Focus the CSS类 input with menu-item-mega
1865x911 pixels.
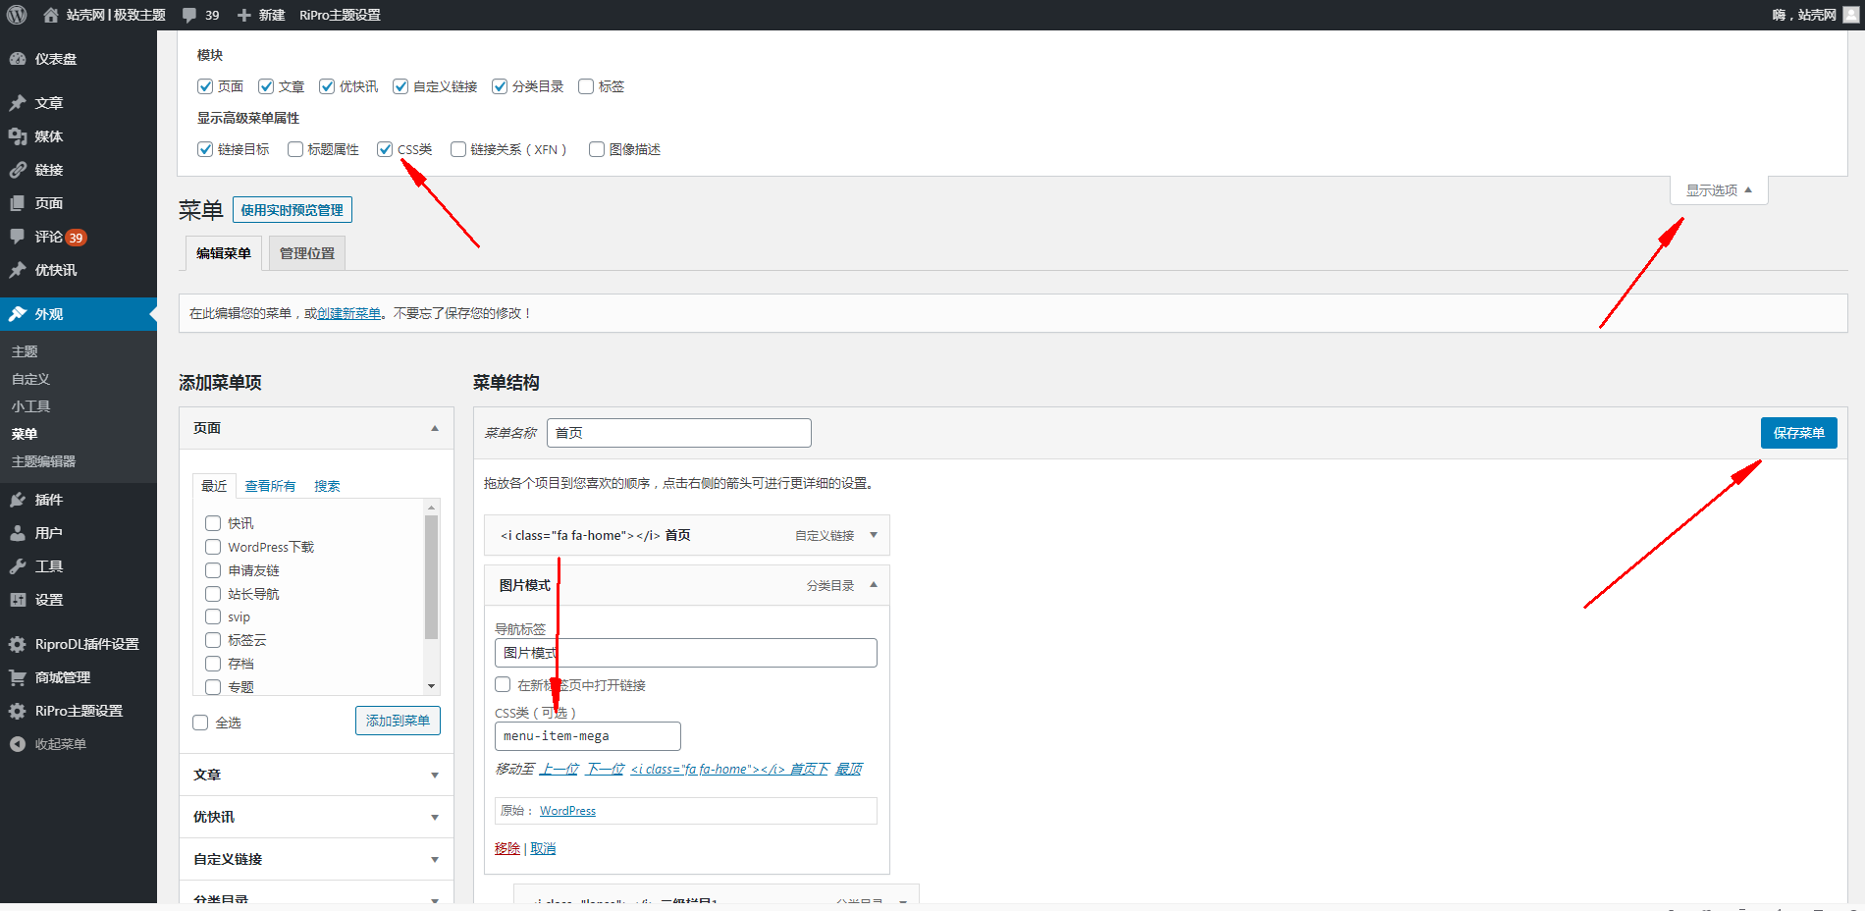(588, 736)
